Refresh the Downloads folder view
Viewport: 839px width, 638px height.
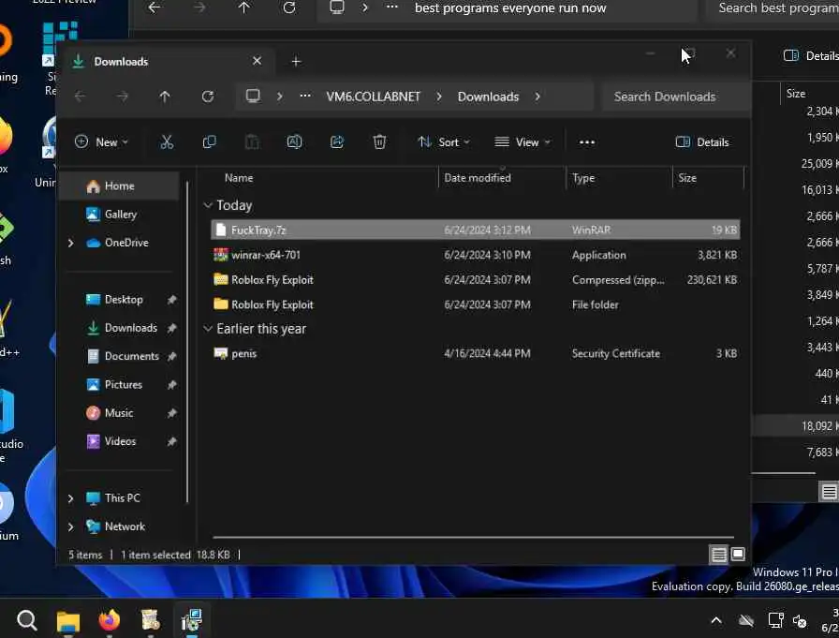point(208,96)
